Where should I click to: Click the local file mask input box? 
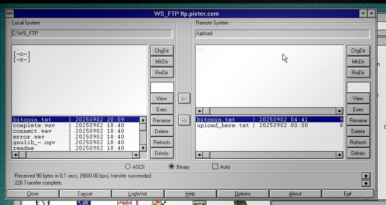[162, 87]
